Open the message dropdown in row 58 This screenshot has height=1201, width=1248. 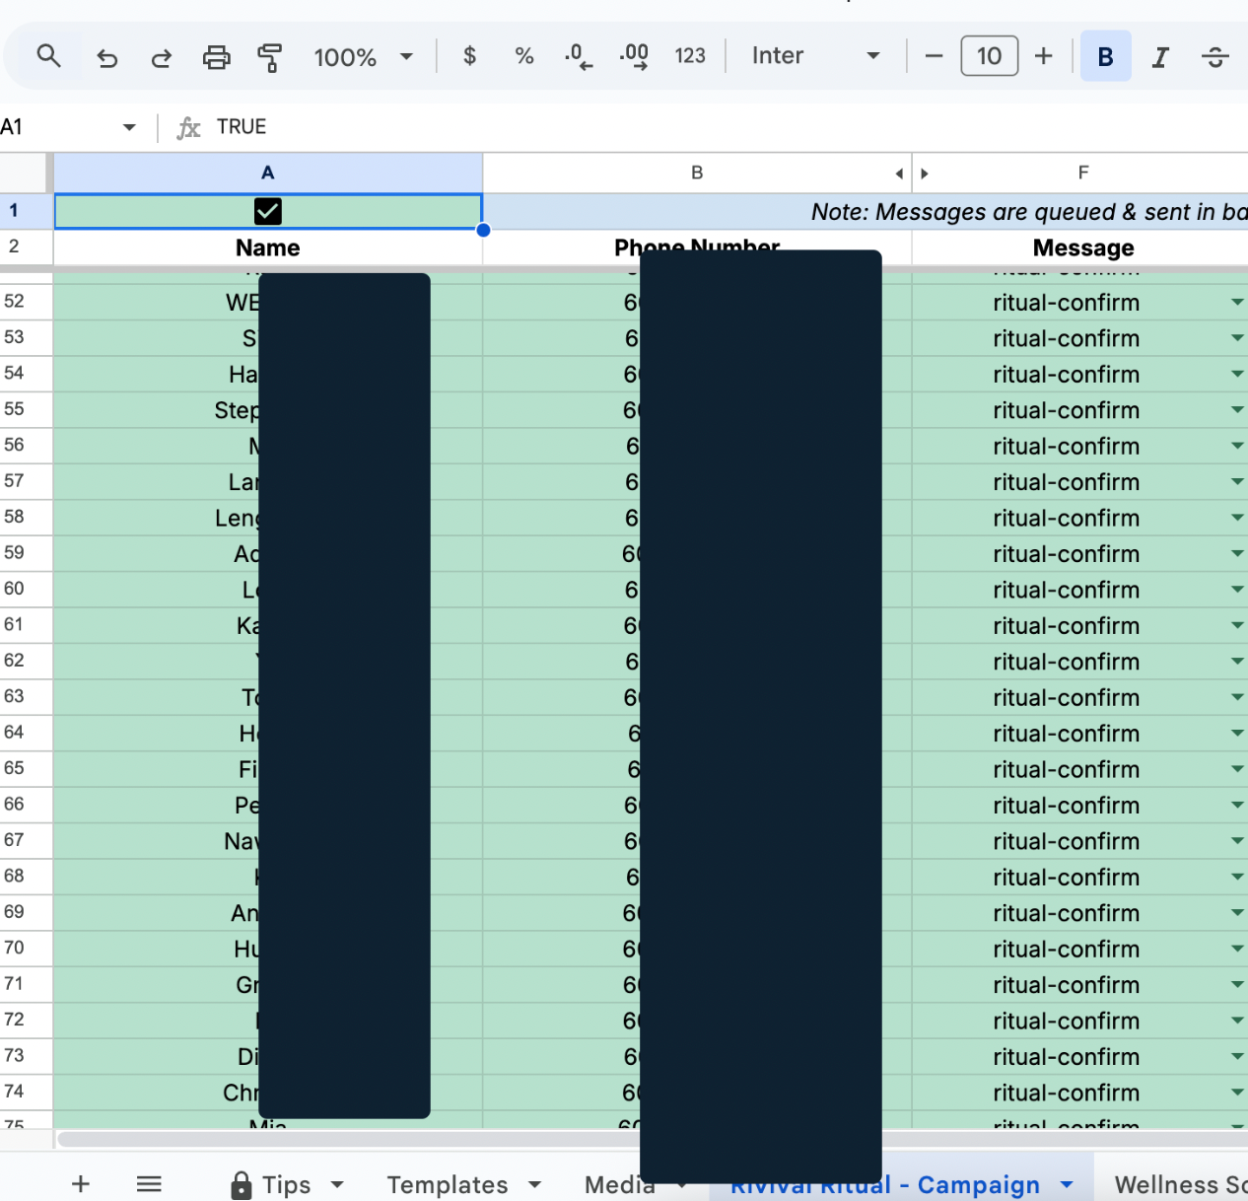1237,518
